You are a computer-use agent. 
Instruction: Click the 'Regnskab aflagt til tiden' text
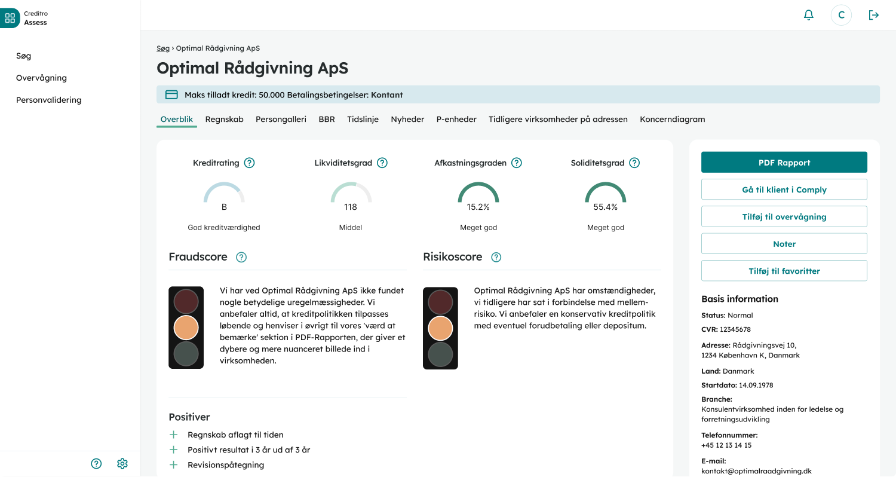point(235,435)
